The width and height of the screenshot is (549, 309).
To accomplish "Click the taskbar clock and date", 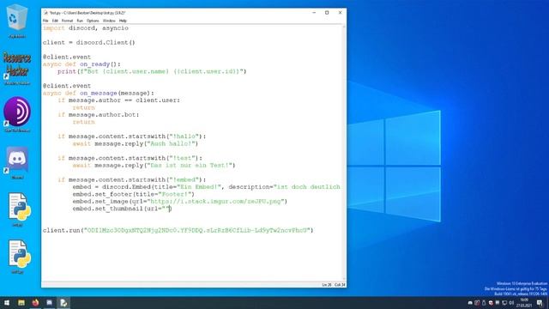I will 524,303.
